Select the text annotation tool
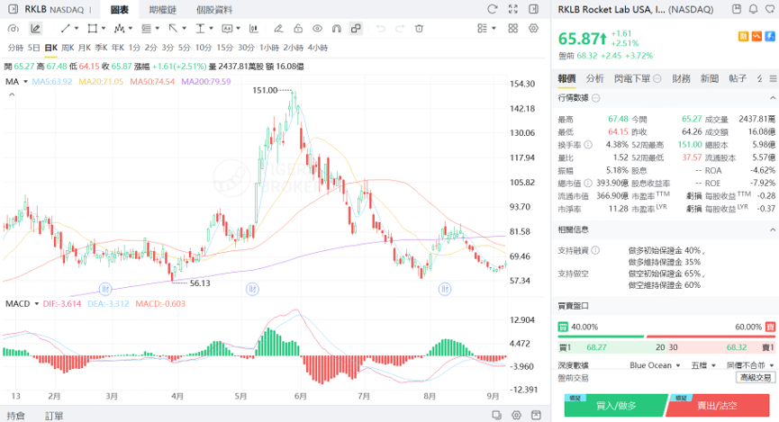Screen dimensions: 779x422 click(x=200, y=28)
